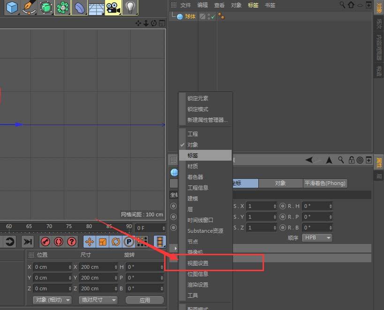Viewport: 384px width, 310px height.
Task: Enable the record position keyframe icon
Action: [89, 242]
